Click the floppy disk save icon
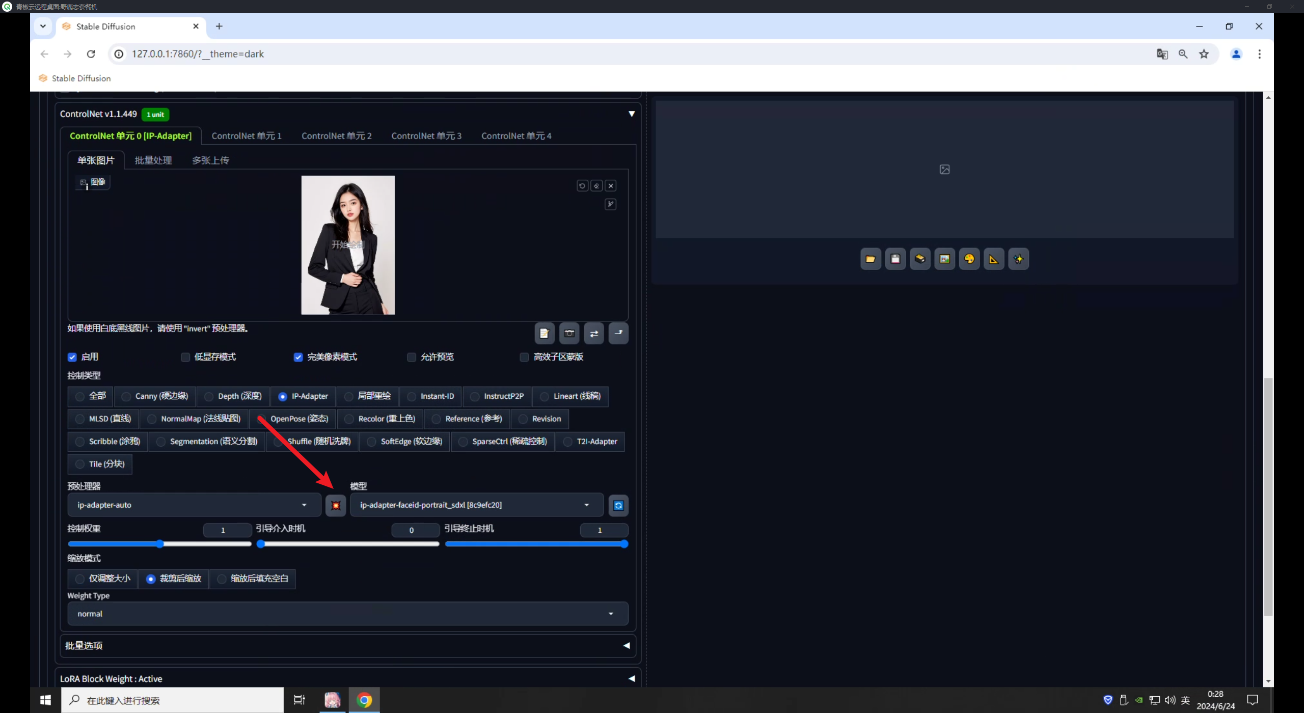This screenshot has width=1304, height=713. click(895, 259)
